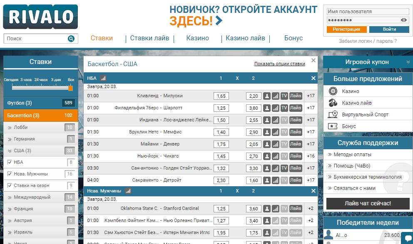Screen dimensions: 413x244
Task: Open the Ставки navigation tab
Action: tap(102, 38)
